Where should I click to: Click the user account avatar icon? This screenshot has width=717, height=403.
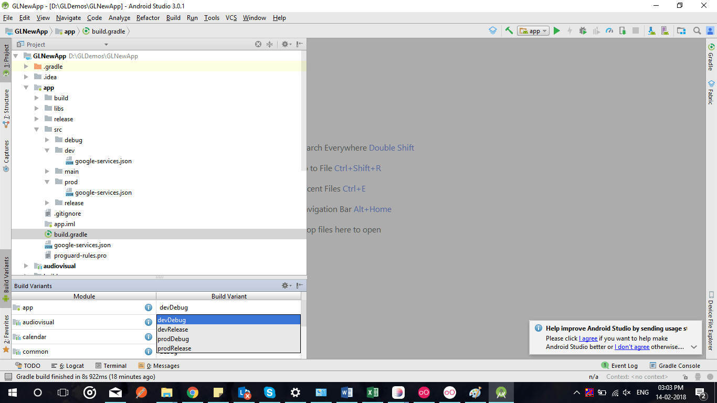point(710,31)
